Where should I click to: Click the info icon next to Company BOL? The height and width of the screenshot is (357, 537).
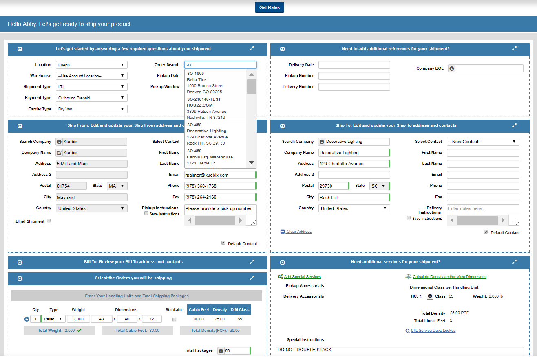click(452, 68)
